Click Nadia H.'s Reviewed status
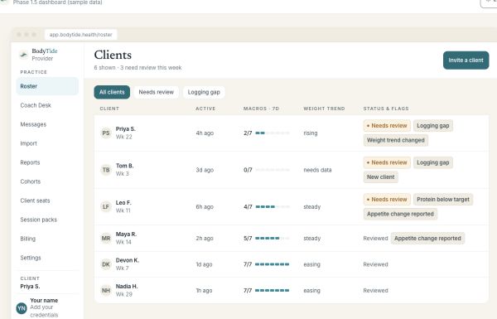497x319 pixels. click(375, 290)
